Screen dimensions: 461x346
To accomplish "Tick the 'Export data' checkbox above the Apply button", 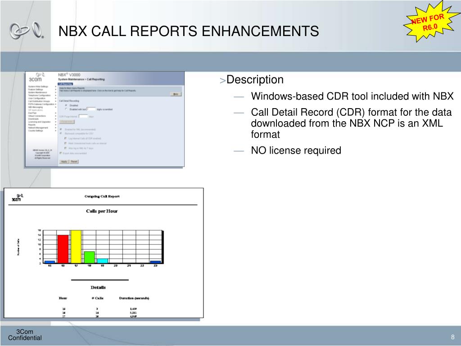I will coord(61,153).
